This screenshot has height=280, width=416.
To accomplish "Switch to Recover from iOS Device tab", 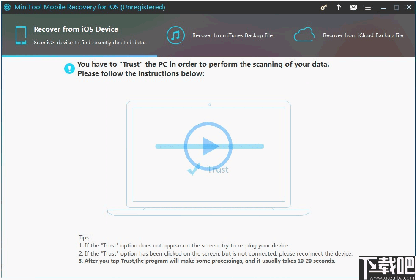I will (76, 29).
